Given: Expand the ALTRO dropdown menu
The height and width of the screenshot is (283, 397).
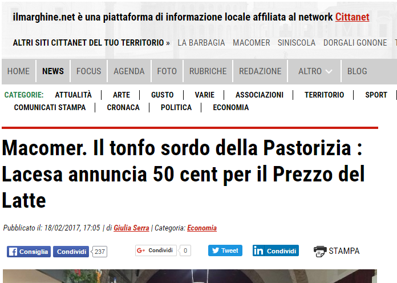Looking at the screenshot, I should click(x=315, y=71).
